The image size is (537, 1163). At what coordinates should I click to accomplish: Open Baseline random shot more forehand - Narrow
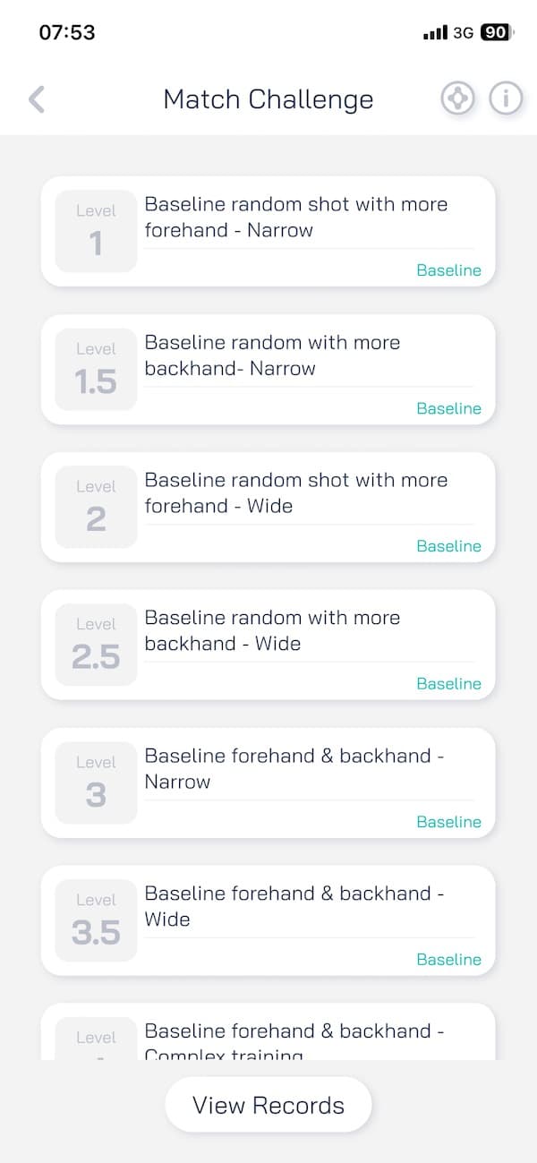coord(296,217)
